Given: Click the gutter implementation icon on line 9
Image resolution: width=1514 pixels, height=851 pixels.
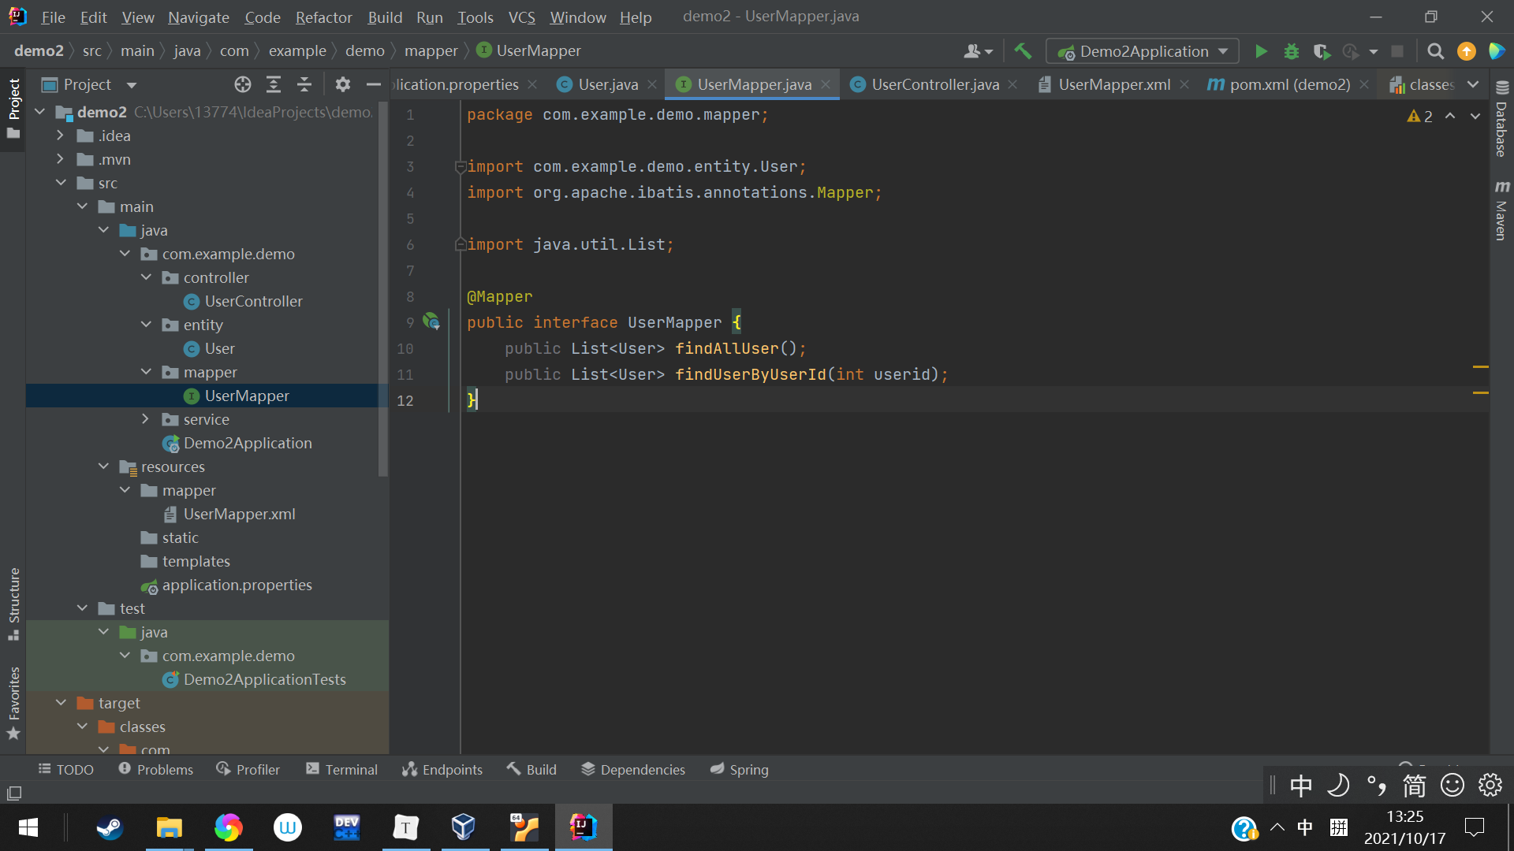Looking at the screenshot, I should (x=431, y=321).
